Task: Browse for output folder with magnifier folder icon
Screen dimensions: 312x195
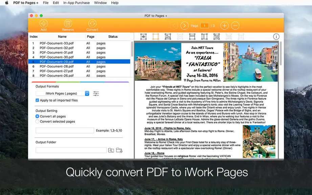Action: coord(111,150)
